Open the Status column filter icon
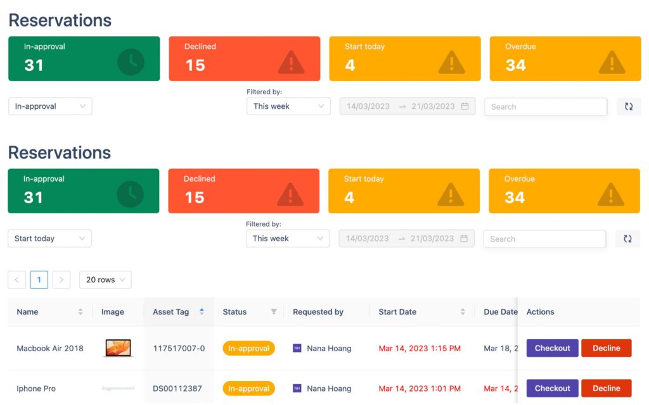The height and width of the screenshot is (405, 649). pyautogui.click(x=273, y=311)
